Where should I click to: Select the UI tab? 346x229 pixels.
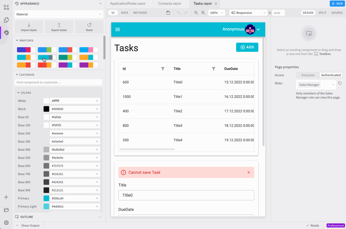coord(113,13)
